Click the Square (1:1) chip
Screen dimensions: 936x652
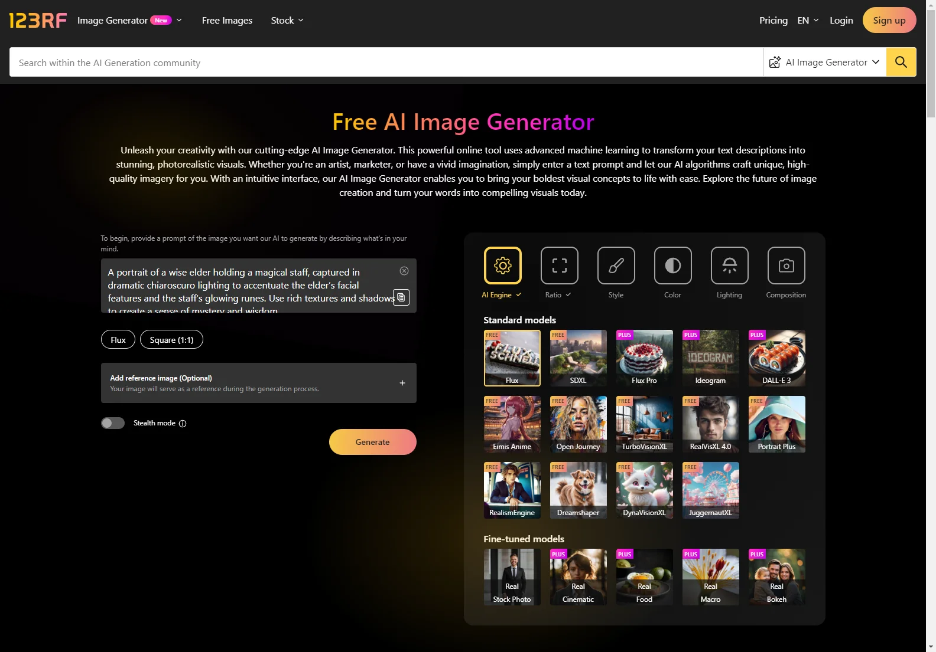[x=171, y=340]
